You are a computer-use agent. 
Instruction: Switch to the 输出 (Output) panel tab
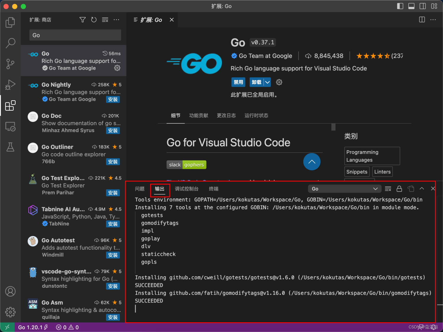click(160, 189)
